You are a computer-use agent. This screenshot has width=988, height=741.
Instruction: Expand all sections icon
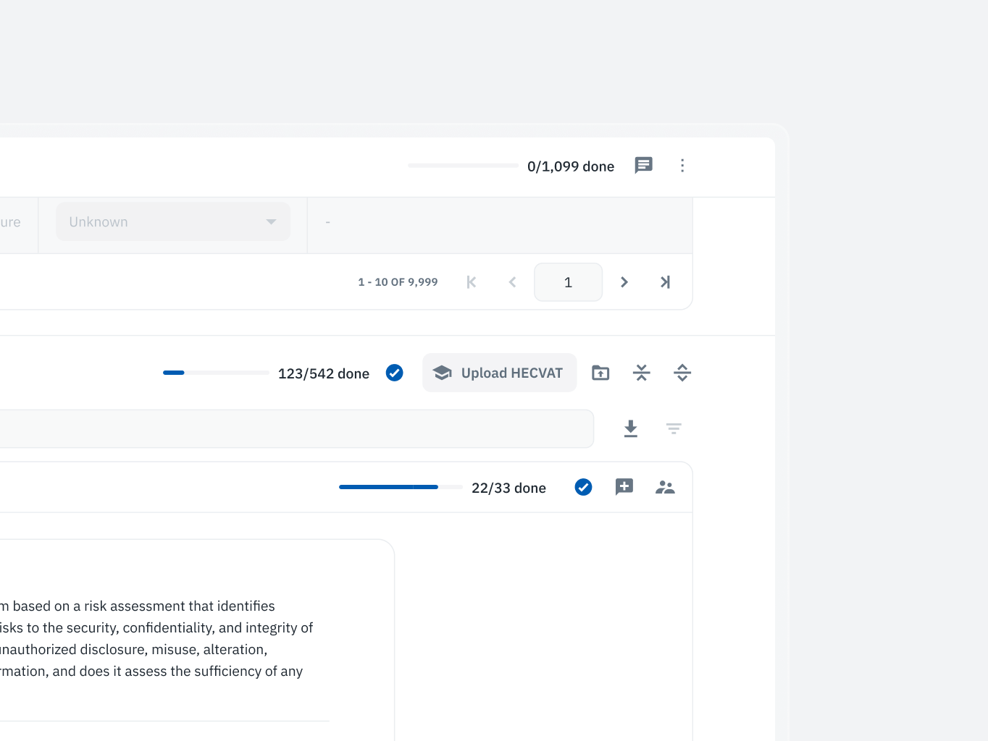coord(682,373)
